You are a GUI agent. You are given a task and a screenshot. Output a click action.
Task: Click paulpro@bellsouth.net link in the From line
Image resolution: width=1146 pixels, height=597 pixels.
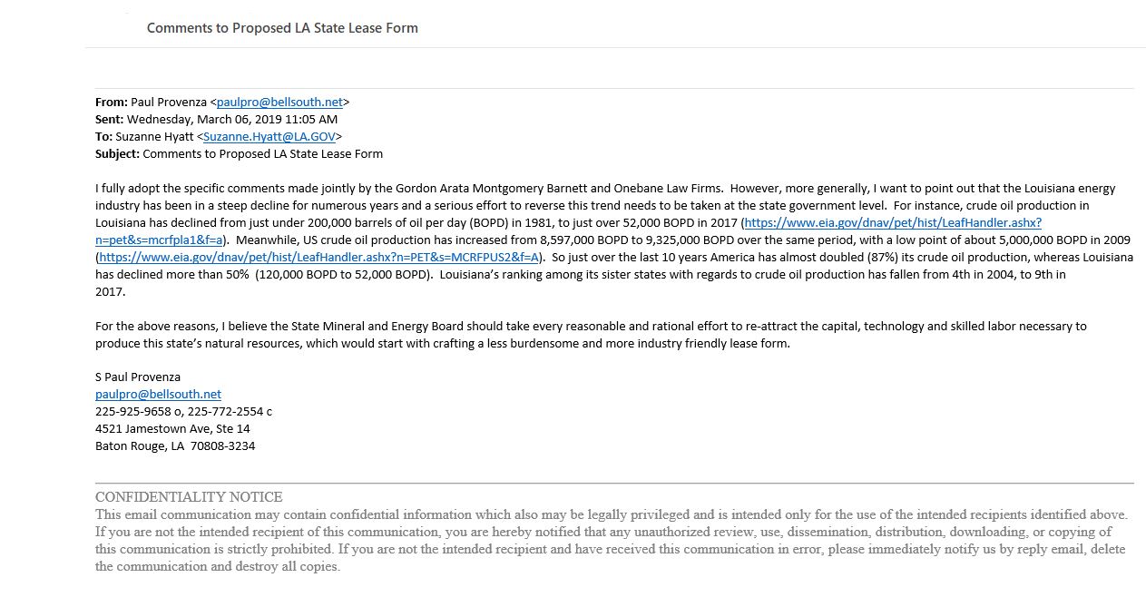(279, 103)
